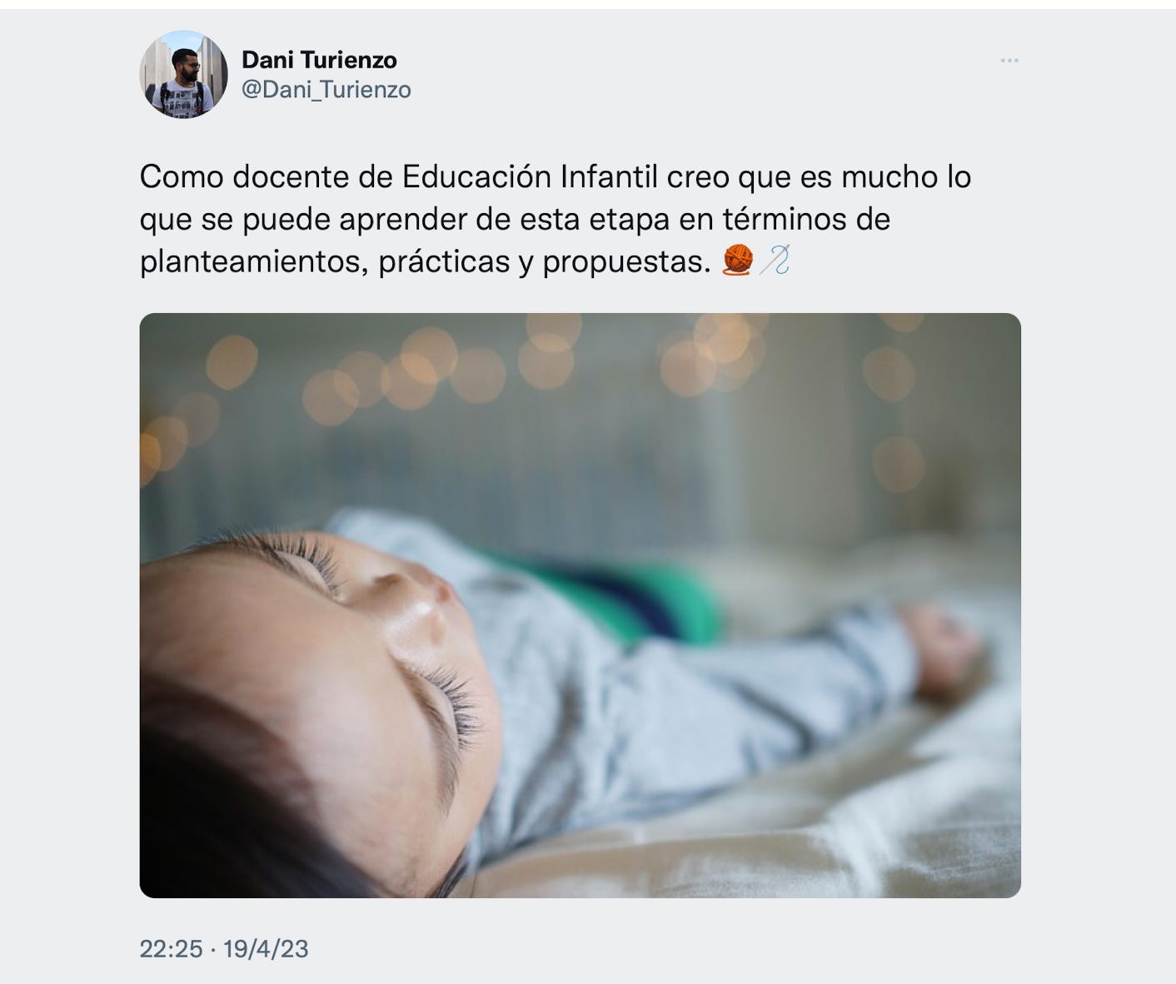Click Dani Turienzo's profile avatar

(183, 74)
